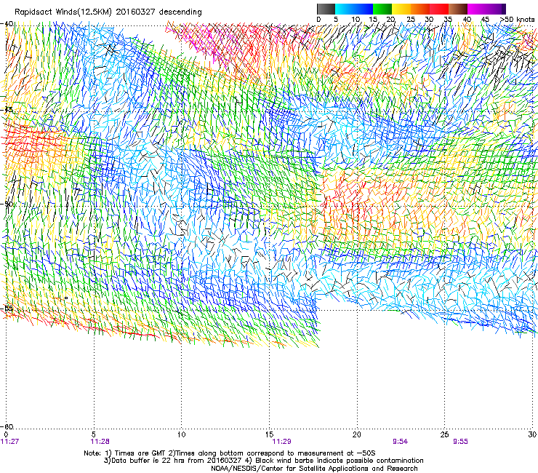Click the yellow 20-25 knots color segment
Image resolution: width=538 pixels, height=473 pixels.
click(401, 9)
